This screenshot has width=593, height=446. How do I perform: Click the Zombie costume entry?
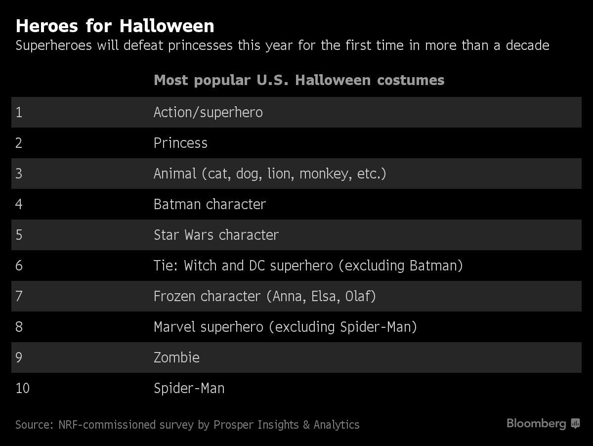point(176,357)
